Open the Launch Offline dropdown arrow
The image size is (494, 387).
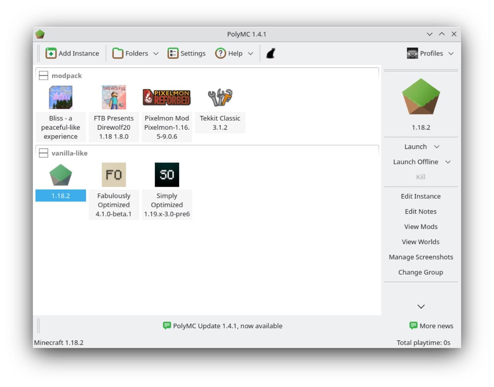[448, 162]
